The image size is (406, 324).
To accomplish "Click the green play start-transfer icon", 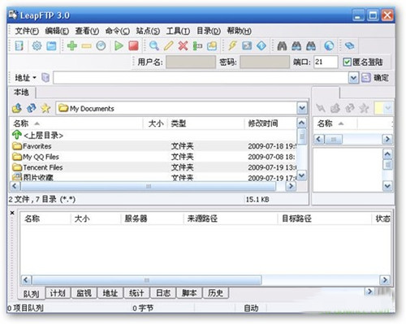I will click(x=119, y=45).
